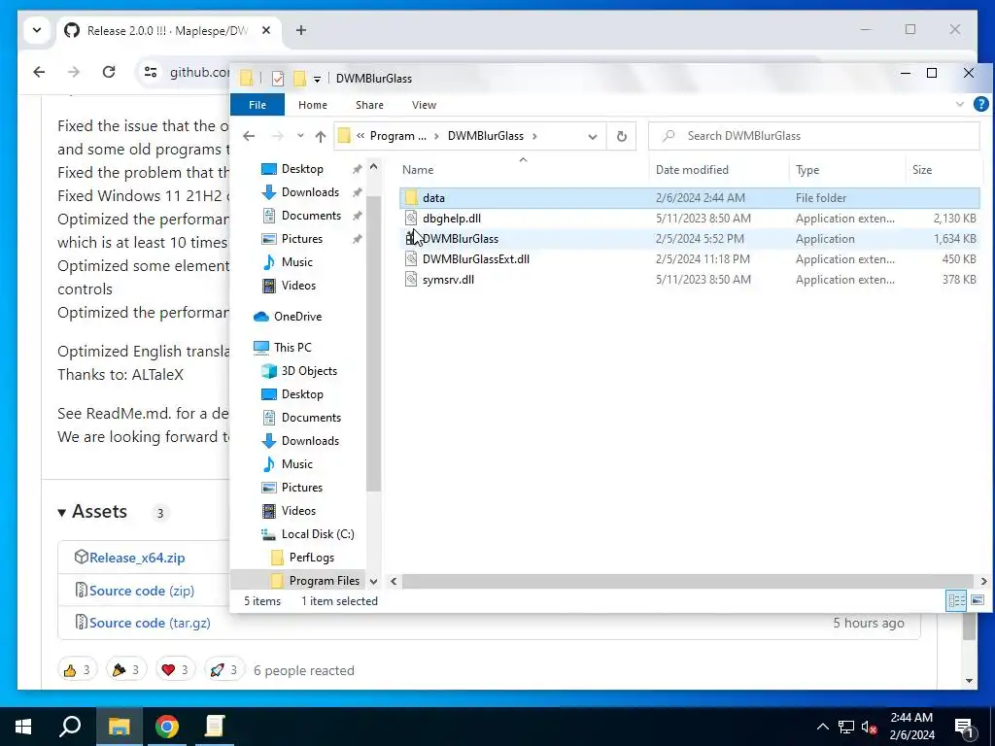Switch to large icons view layout
Screen dimensions: 995x746
(x=978, y=600)
